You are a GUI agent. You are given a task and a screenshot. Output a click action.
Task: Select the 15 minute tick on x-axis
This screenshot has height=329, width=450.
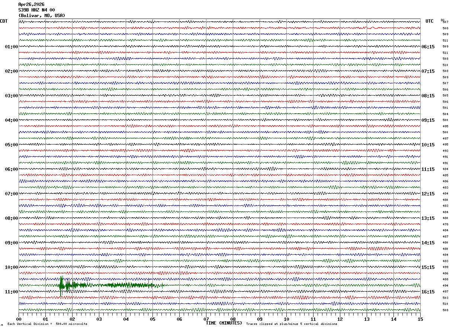point(420,319)
